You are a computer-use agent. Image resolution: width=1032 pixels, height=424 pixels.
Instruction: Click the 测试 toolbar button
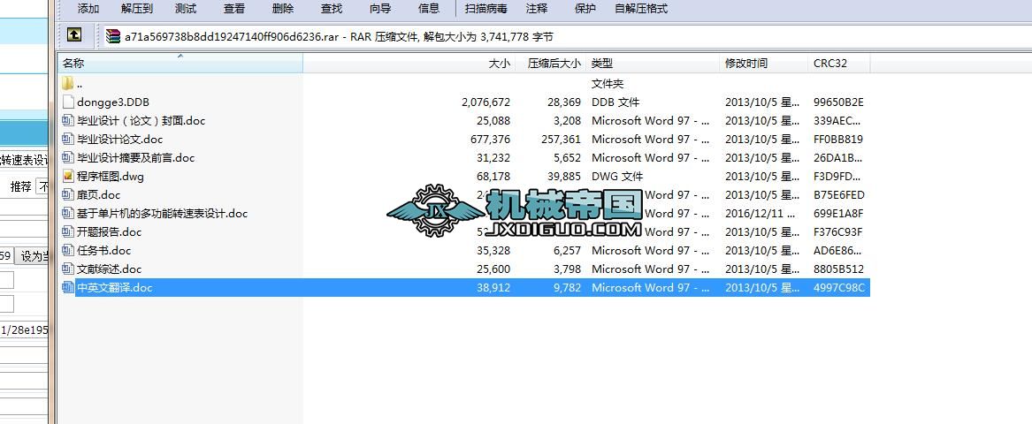pyautogui.click(x=186, y=9)
